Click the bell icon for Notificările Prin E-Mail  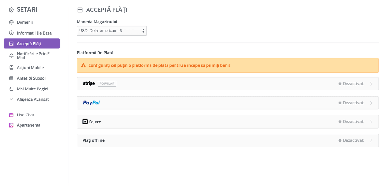pyautogui.click(x=11, y=55)
